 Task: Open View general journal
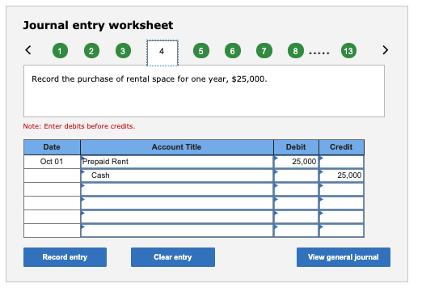[x=344, y=257]
